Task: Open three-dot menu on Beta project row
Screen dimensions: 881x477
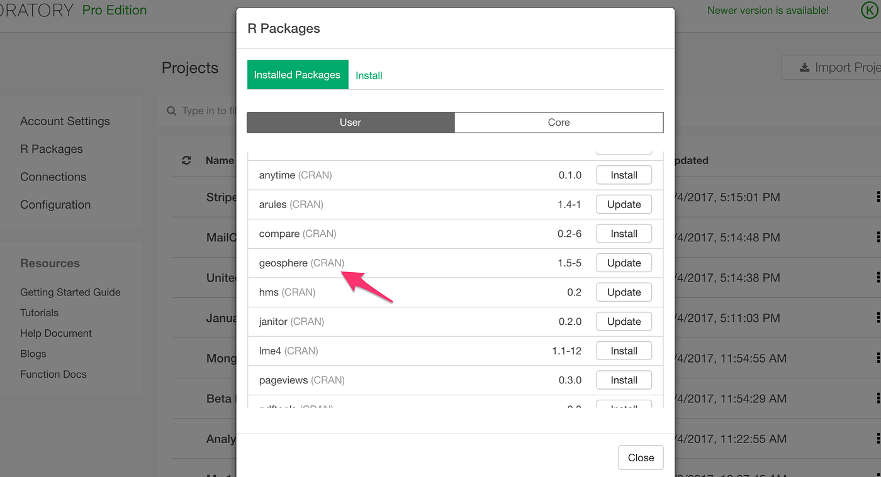Action: tap(878, 398)
